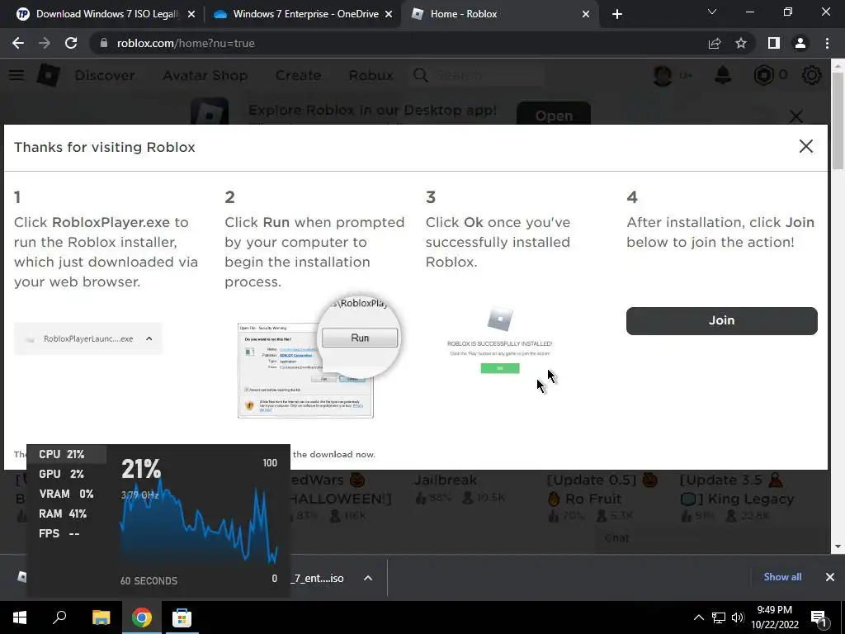Open Roblox settings gear
The height and width of the screenshot is (634, 845).
pos(812,75)
